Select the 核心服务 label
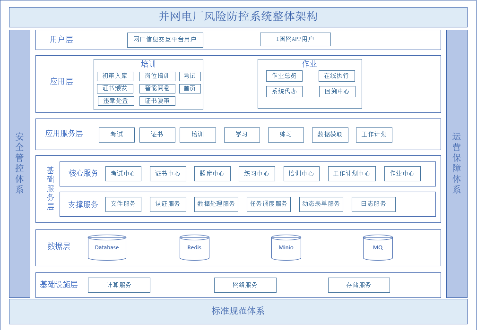Image resolution: width=477 pixels, height=330 pixels. [83, 173]
